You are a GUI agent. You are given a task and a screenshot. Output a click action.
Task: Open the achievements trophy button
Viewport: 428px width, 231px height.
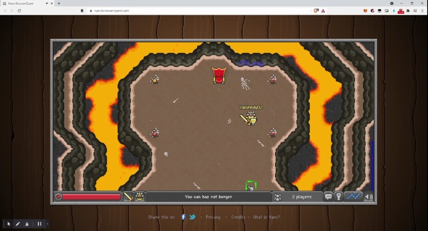coord(338,197)
